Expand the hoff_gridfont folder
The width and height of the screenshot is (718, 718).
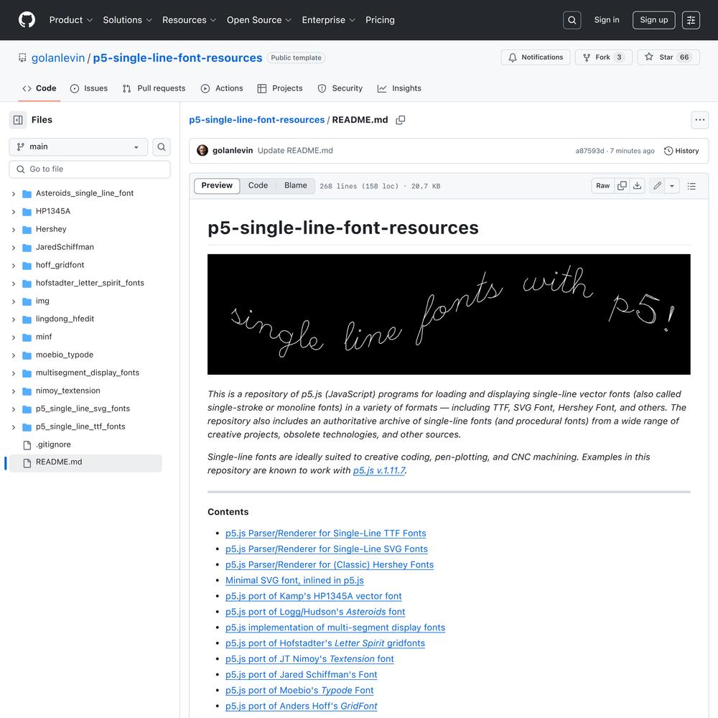point(14,265)
